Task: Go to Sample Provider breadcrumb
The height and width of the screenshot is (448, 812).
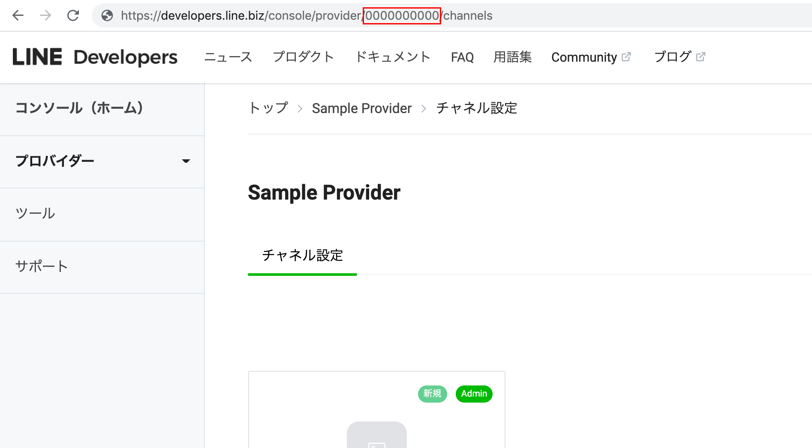Action: 362,108
